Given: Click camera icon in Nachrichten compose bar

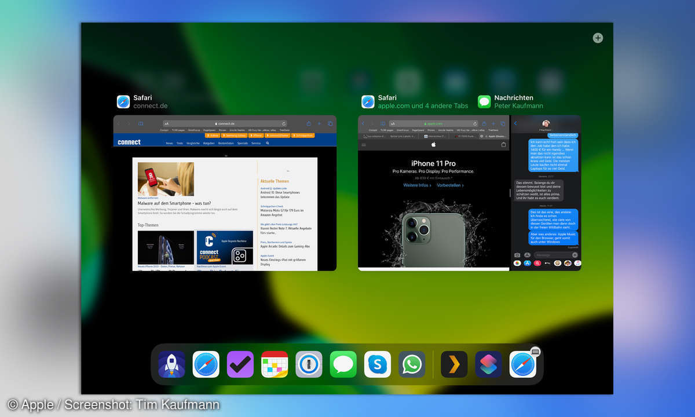Looking at the screenshot, I should [517, 255].
